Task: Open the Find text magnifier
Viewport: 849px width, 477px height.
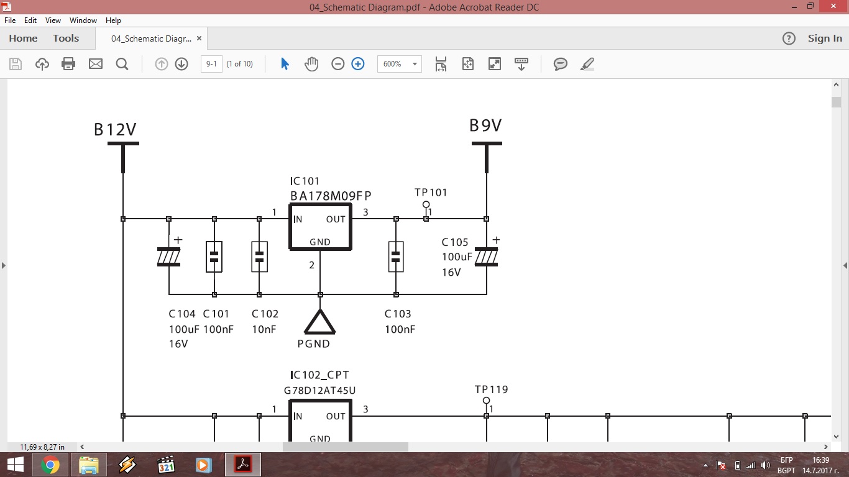Action: [x=122, y=64]
